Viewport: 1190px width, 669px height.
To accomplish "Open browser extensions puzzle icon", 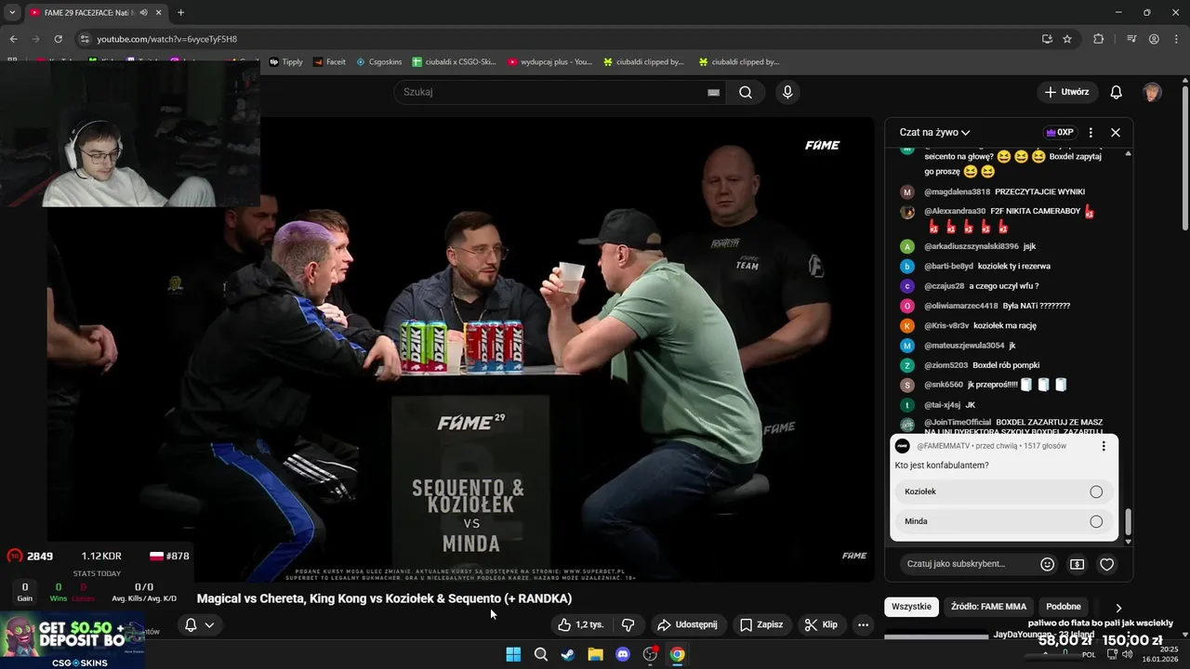I will pyautogui.click(x=1099, y=39).
